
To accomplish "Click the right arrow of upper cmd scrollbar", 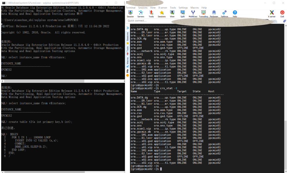I will point(124,81).
